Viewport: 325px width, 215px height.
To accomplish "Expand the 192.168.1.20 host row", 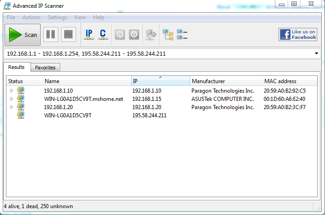I will [11, 107].
